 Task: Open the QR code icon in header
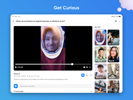(116, 21)
